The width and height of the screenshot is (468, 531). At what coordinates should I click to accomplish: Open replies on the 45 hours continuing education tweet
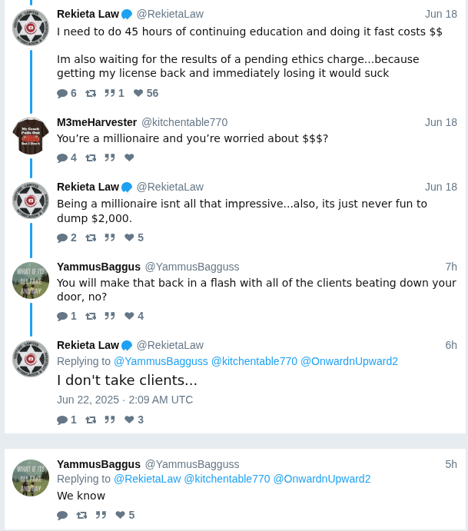click(66, 93)
